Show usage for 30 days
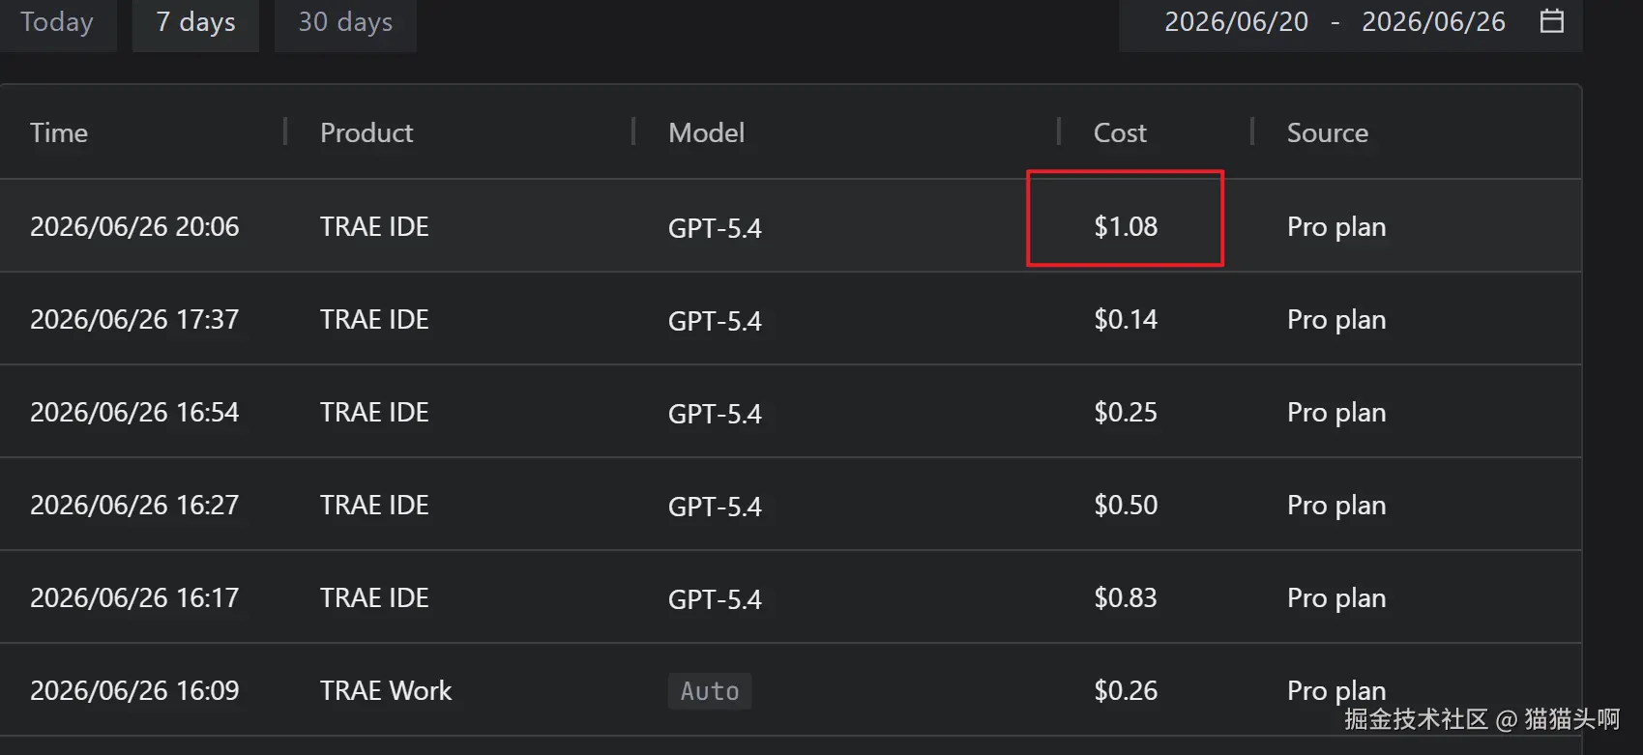Image resolution: width=1643 pixels, height=755 pixels. pos(345,22)
